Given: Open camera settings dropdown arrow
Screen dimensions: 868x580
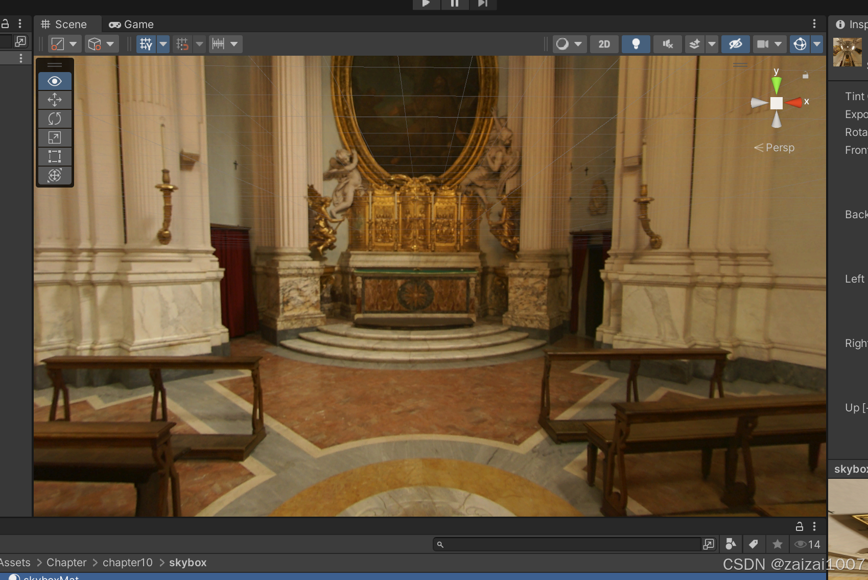Looking at the screenshot, I should click(778, 44).
